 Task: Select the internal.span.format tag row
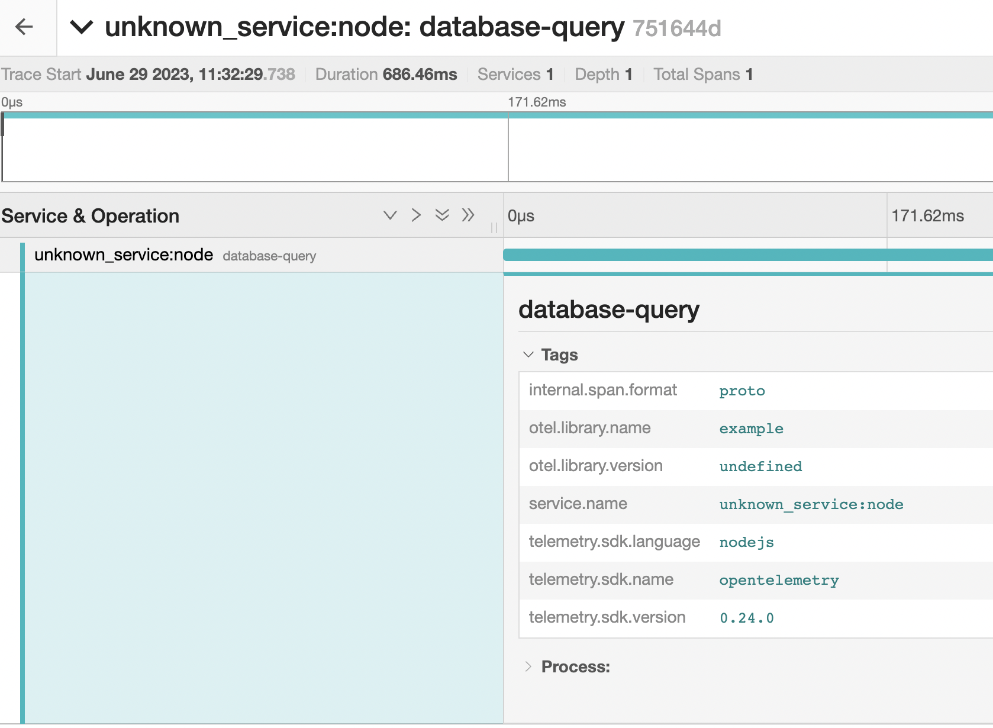click(756, 391)
